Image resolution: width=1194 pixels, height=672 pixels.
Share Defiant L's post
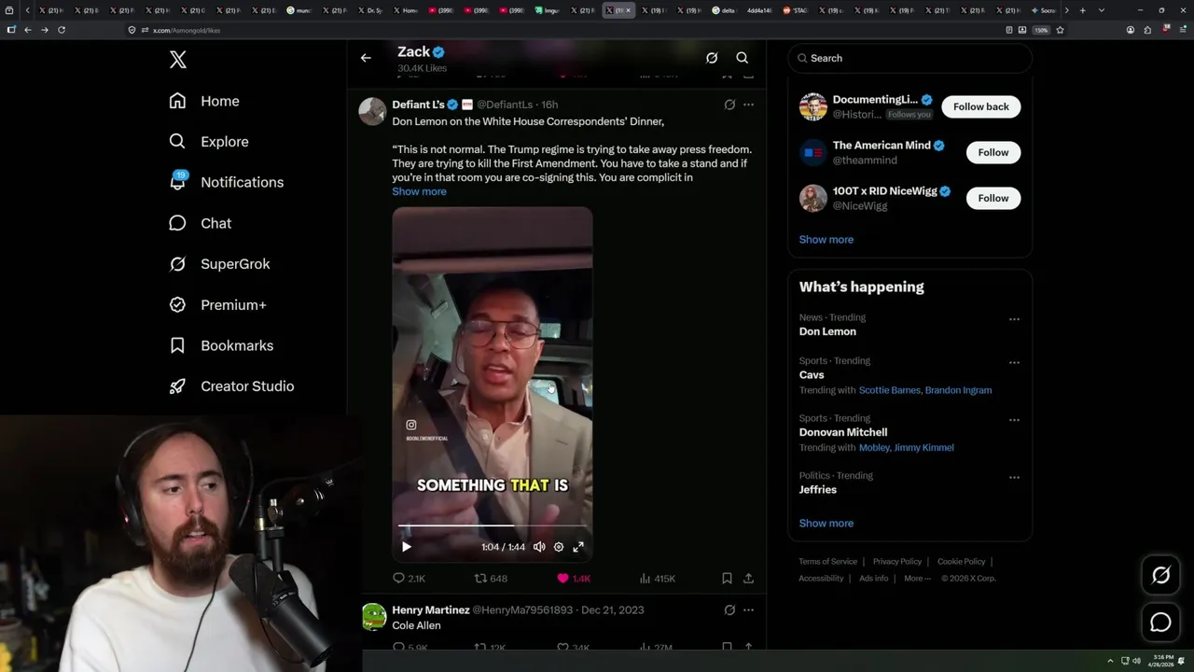748,579
